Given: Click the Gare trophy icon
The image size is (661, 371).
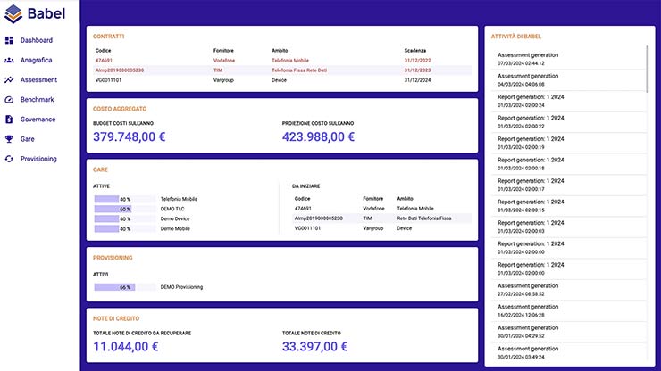Looking at the screenshot, I should (9, 139).
